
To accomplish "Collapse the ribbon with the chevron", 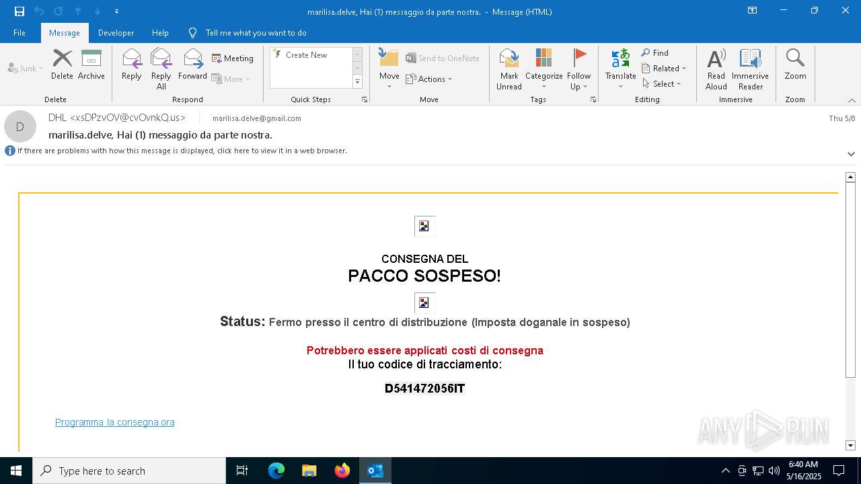I will (852, 100).
